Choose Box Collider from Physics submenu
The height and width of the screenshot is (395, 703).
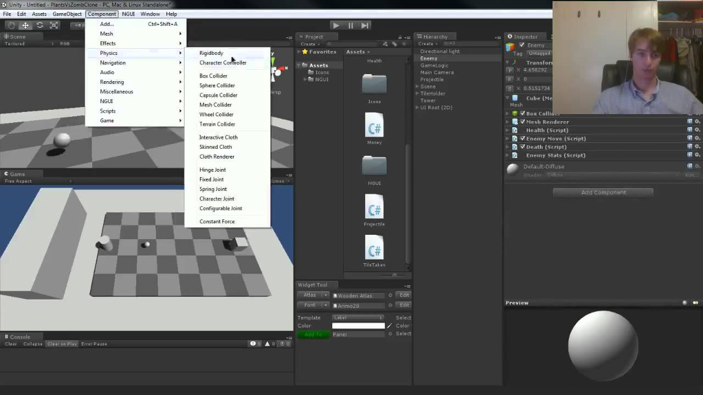[x=227, y=76]
